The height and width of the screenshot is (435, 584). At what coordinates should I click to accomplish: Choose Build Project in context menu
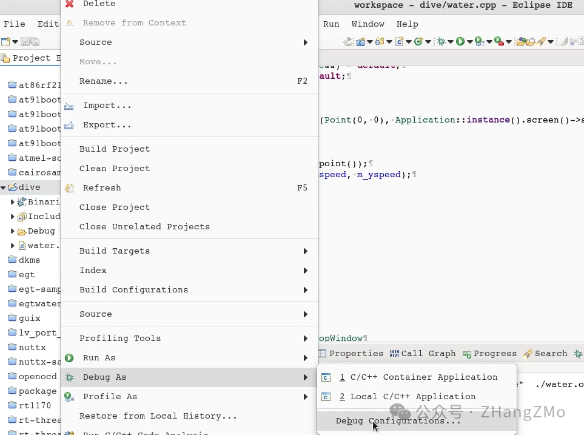[189, 149]
